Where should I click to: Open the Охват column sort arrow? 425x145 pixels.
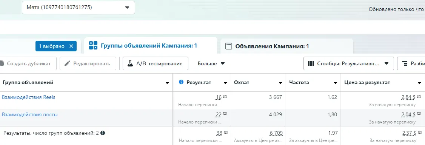tap(280, 83)
